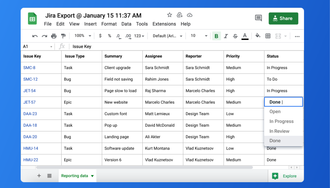Toggle bold formatting
Viewport: 330px width, 188px height.
[216, 36]
